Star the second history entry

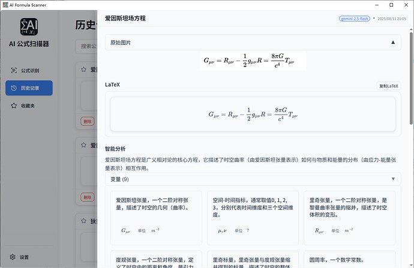[83, 145]
